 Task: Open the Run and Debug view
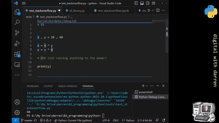[x=17, y=43]
